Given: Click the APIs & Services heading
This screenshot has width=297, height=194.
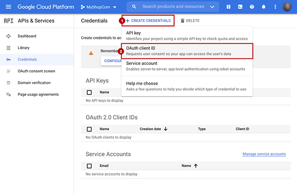Looking at the screenshot, I should (x=36, y=21).
